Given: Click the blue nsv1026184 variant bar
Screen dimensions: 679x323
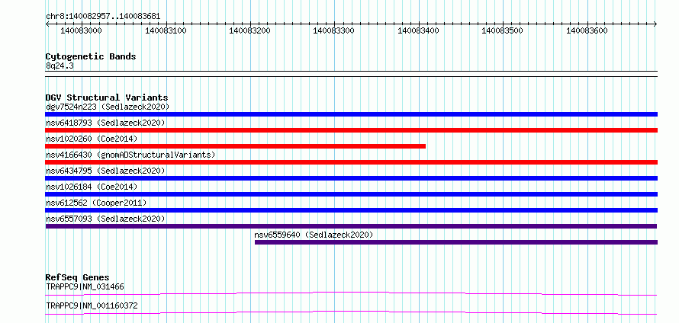Looking at the screenshot, I should (352, 194).
